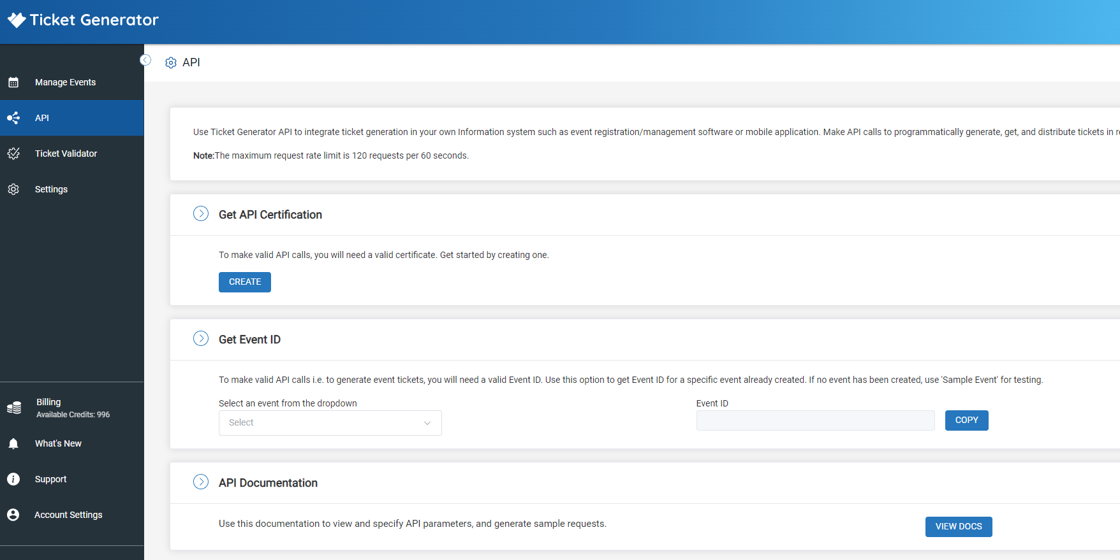This screenshot has width=1120, height=560.
Task: Open Account Settings menu item
Action: 71,515
